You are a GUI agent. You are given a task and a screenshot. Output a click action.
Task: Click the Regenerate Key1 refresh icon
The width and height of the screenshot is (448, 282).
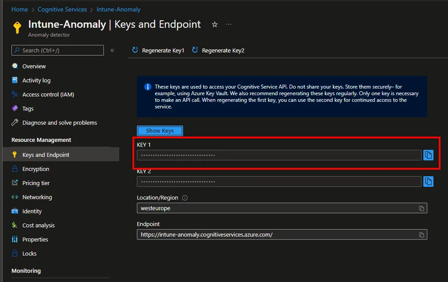point(135,50)
